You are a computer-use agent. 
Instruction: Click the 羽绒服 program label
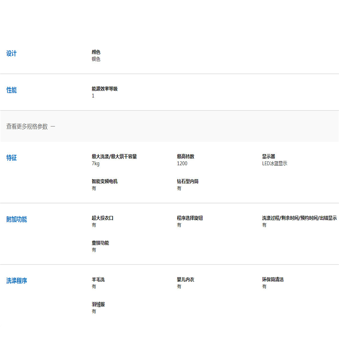point(98,304)
